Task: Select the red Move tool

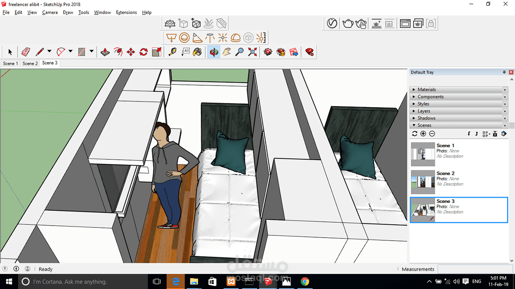Action: point(131,52)
